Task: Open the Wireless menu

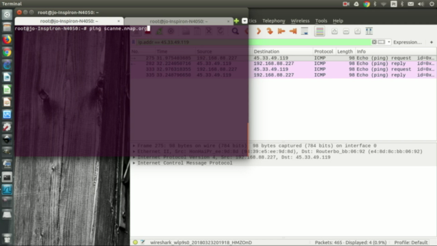Action: (300, 20)
